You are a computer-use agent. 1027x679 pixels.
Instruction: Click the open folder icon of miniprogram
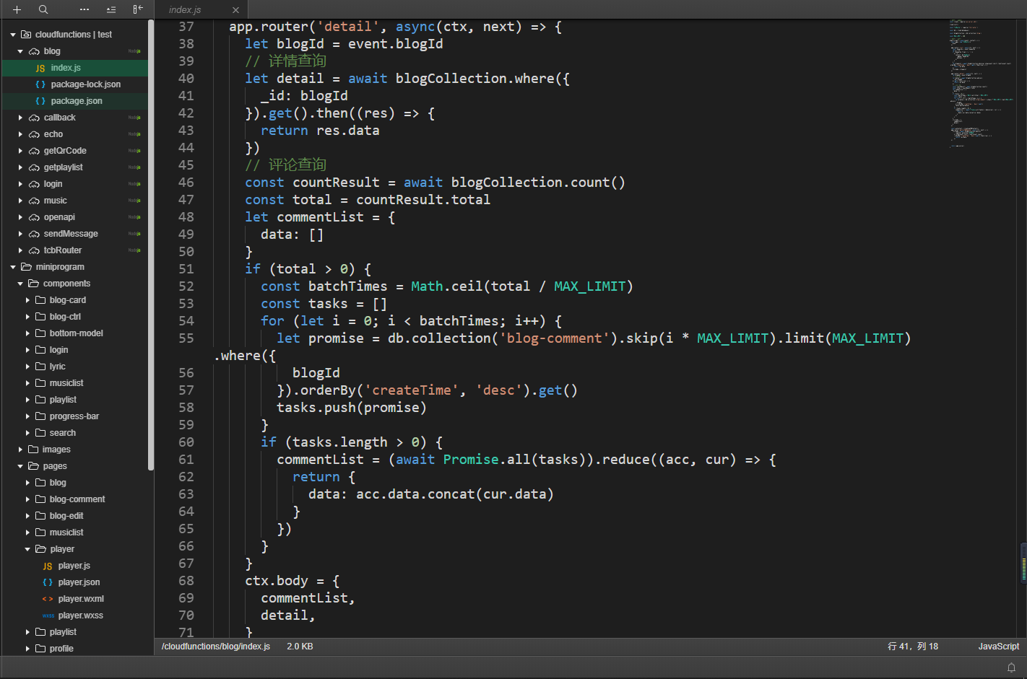click(27, 267)
